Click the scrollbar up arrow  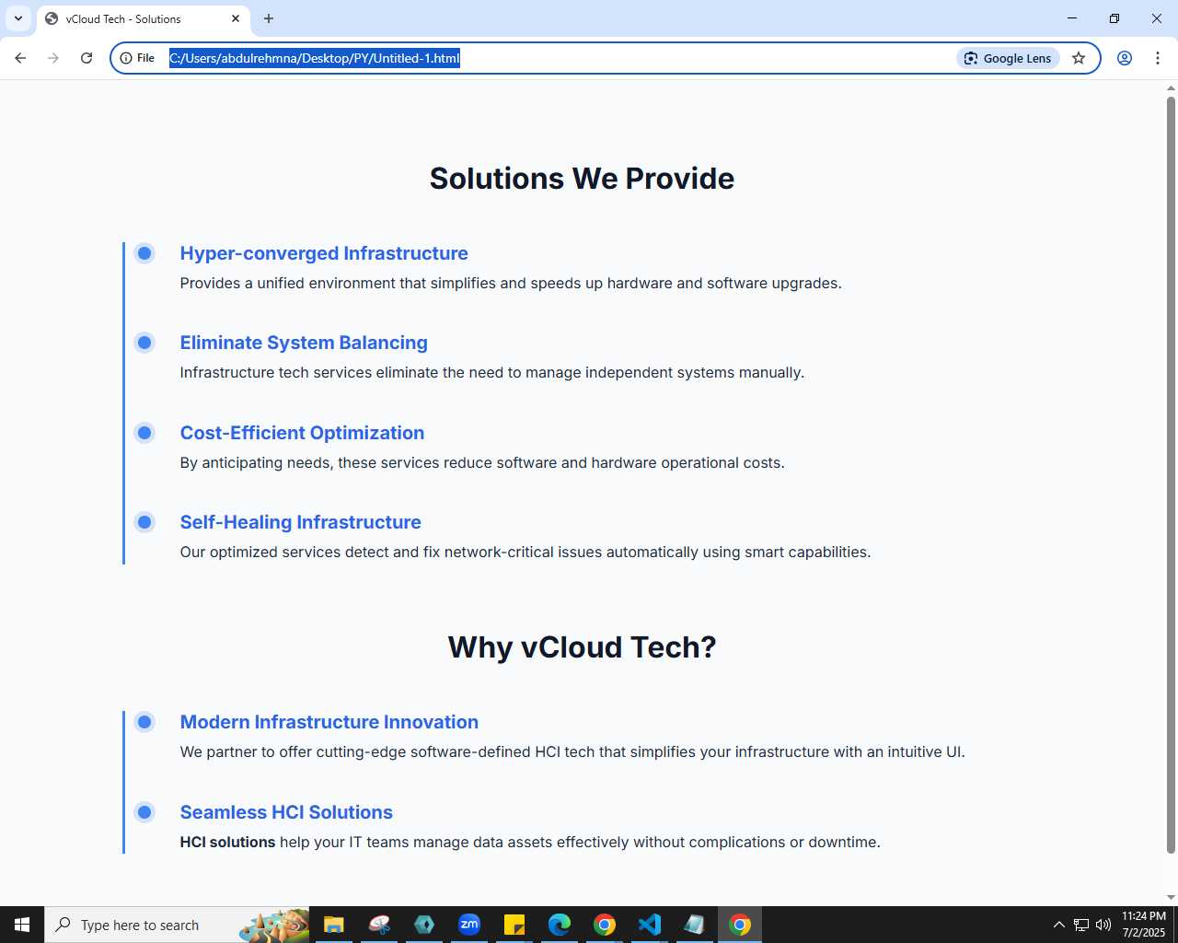[x=1171, y=87]
